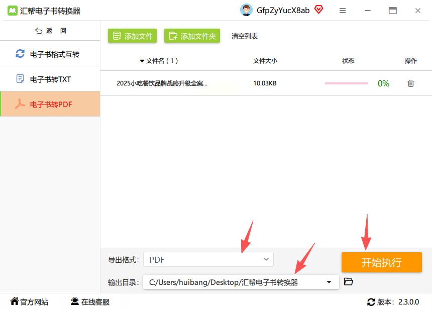This screenshot has height=310, width=432.
Task: Delete the file with the trash icon
Action: point(411,83)
